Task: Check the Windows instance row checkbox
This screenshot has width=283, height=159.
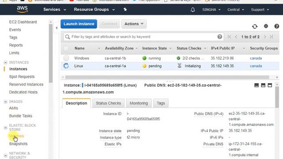Action: pos(66,58)
